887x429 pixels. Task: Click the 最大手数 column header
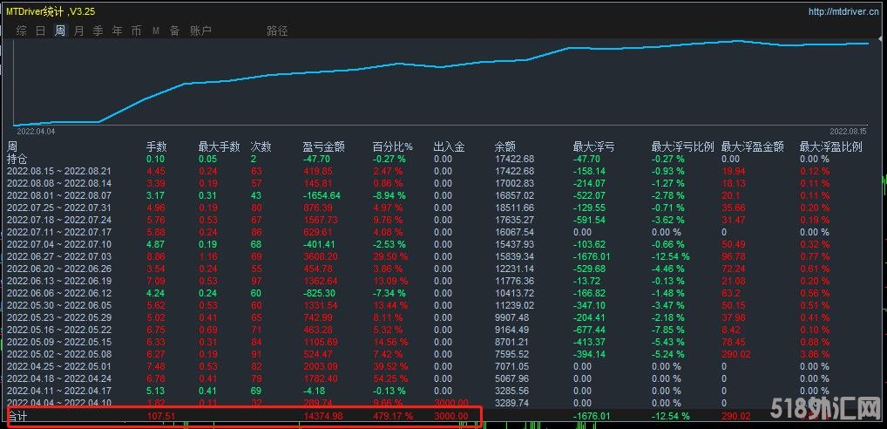(x=219, y=147)
